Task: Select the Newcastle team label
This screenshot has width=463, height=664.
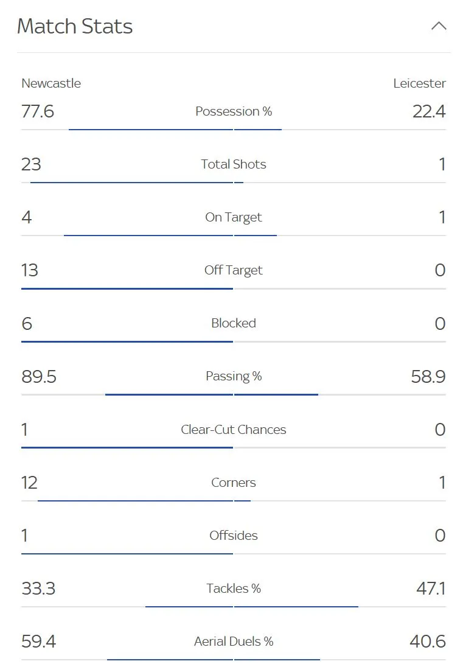Action: (51, 83)
